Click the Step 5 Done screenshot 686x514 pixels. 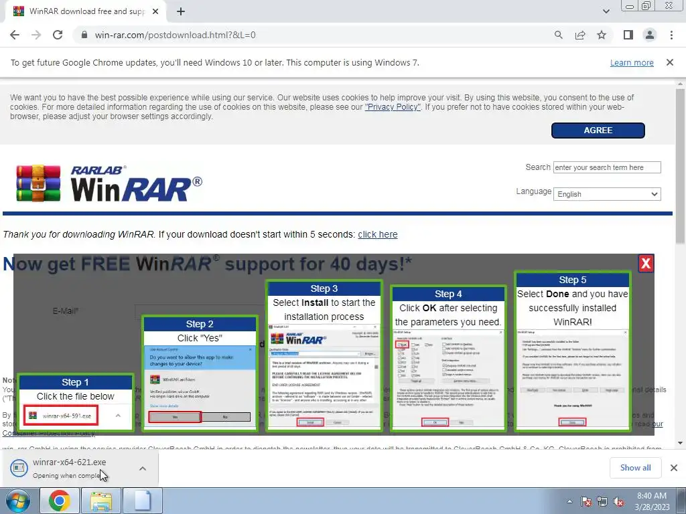click(573, 351)
